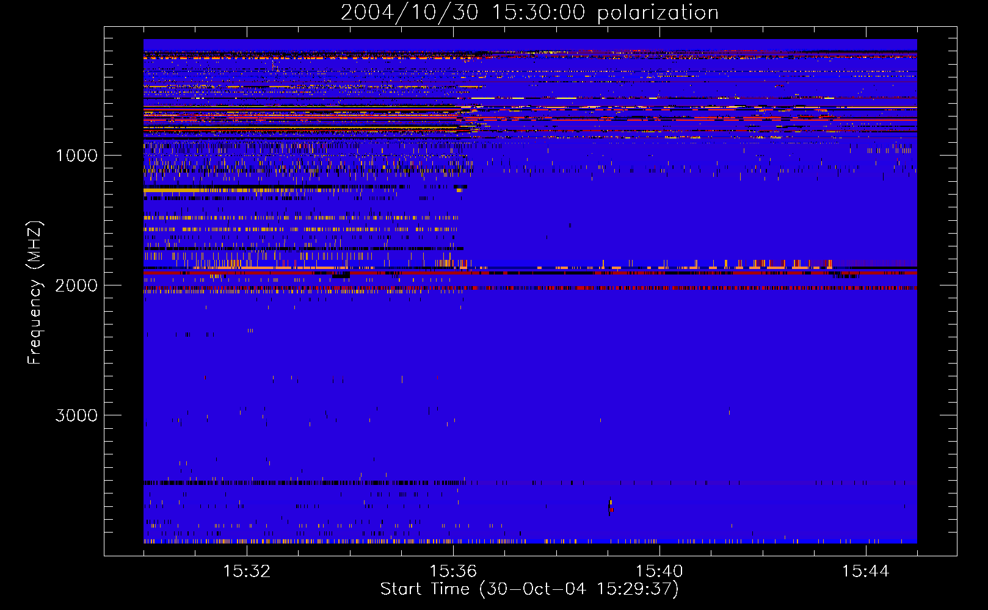Click the plot title '2004/10/30 15:30:00 polarization'
Image resolution: width=988 pixels, height=610 pixels.
click(529, 13)
